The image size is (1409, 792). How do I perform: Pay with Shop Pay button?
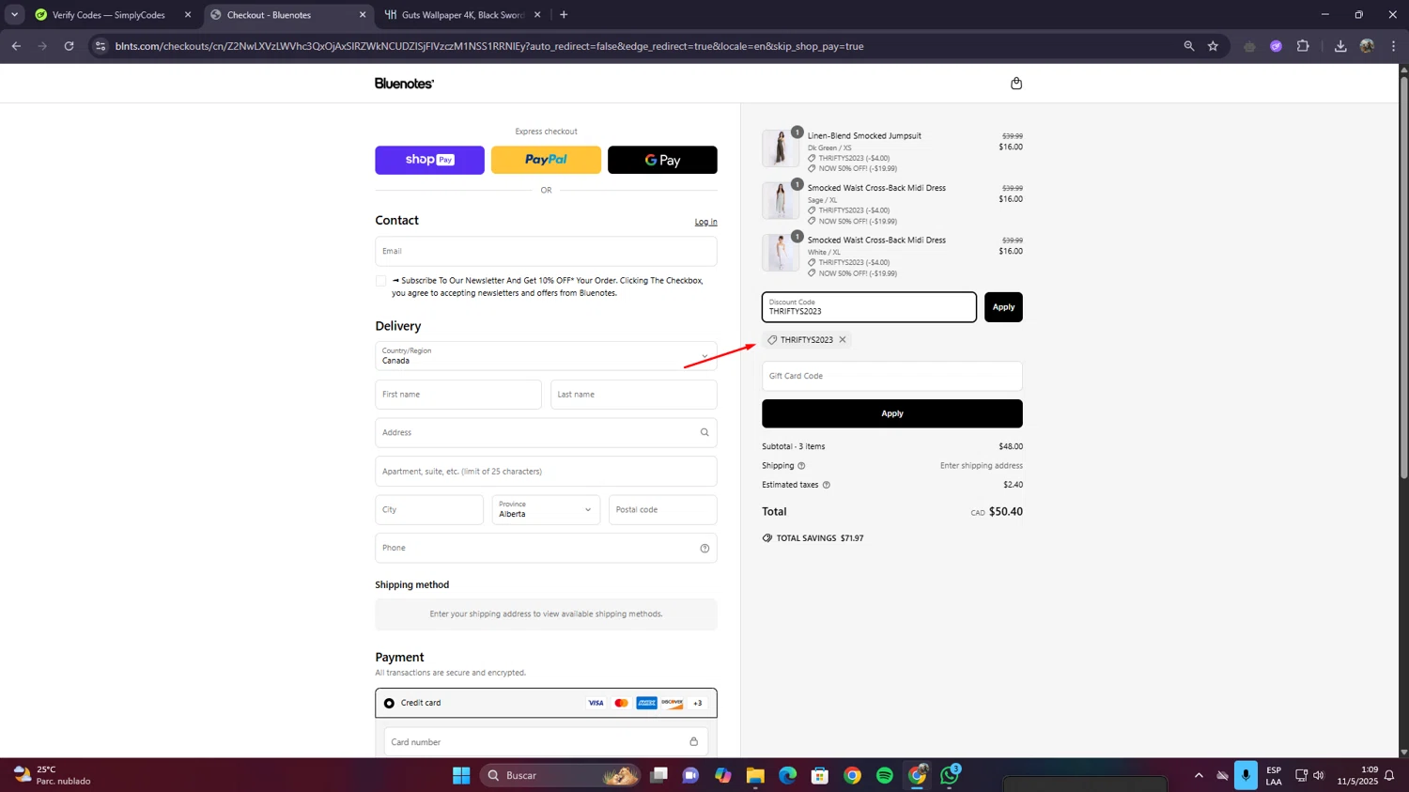click(429, 160)
